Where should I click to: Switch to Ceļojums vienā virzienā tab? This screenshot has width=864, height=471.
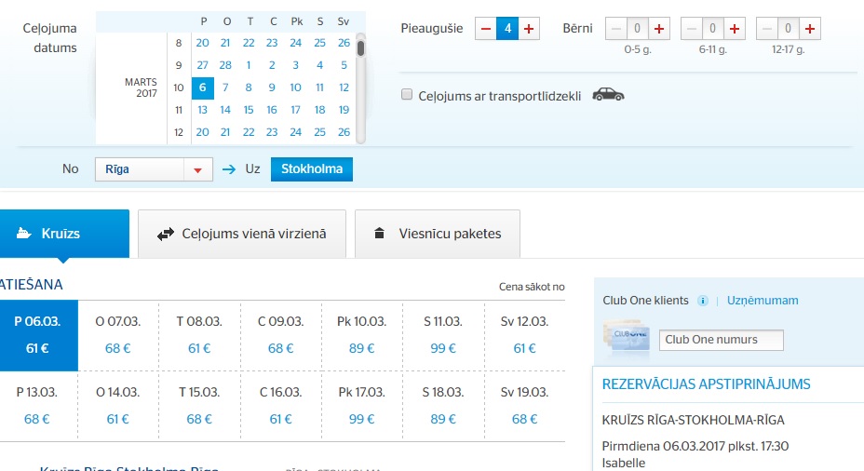point(242,234)
